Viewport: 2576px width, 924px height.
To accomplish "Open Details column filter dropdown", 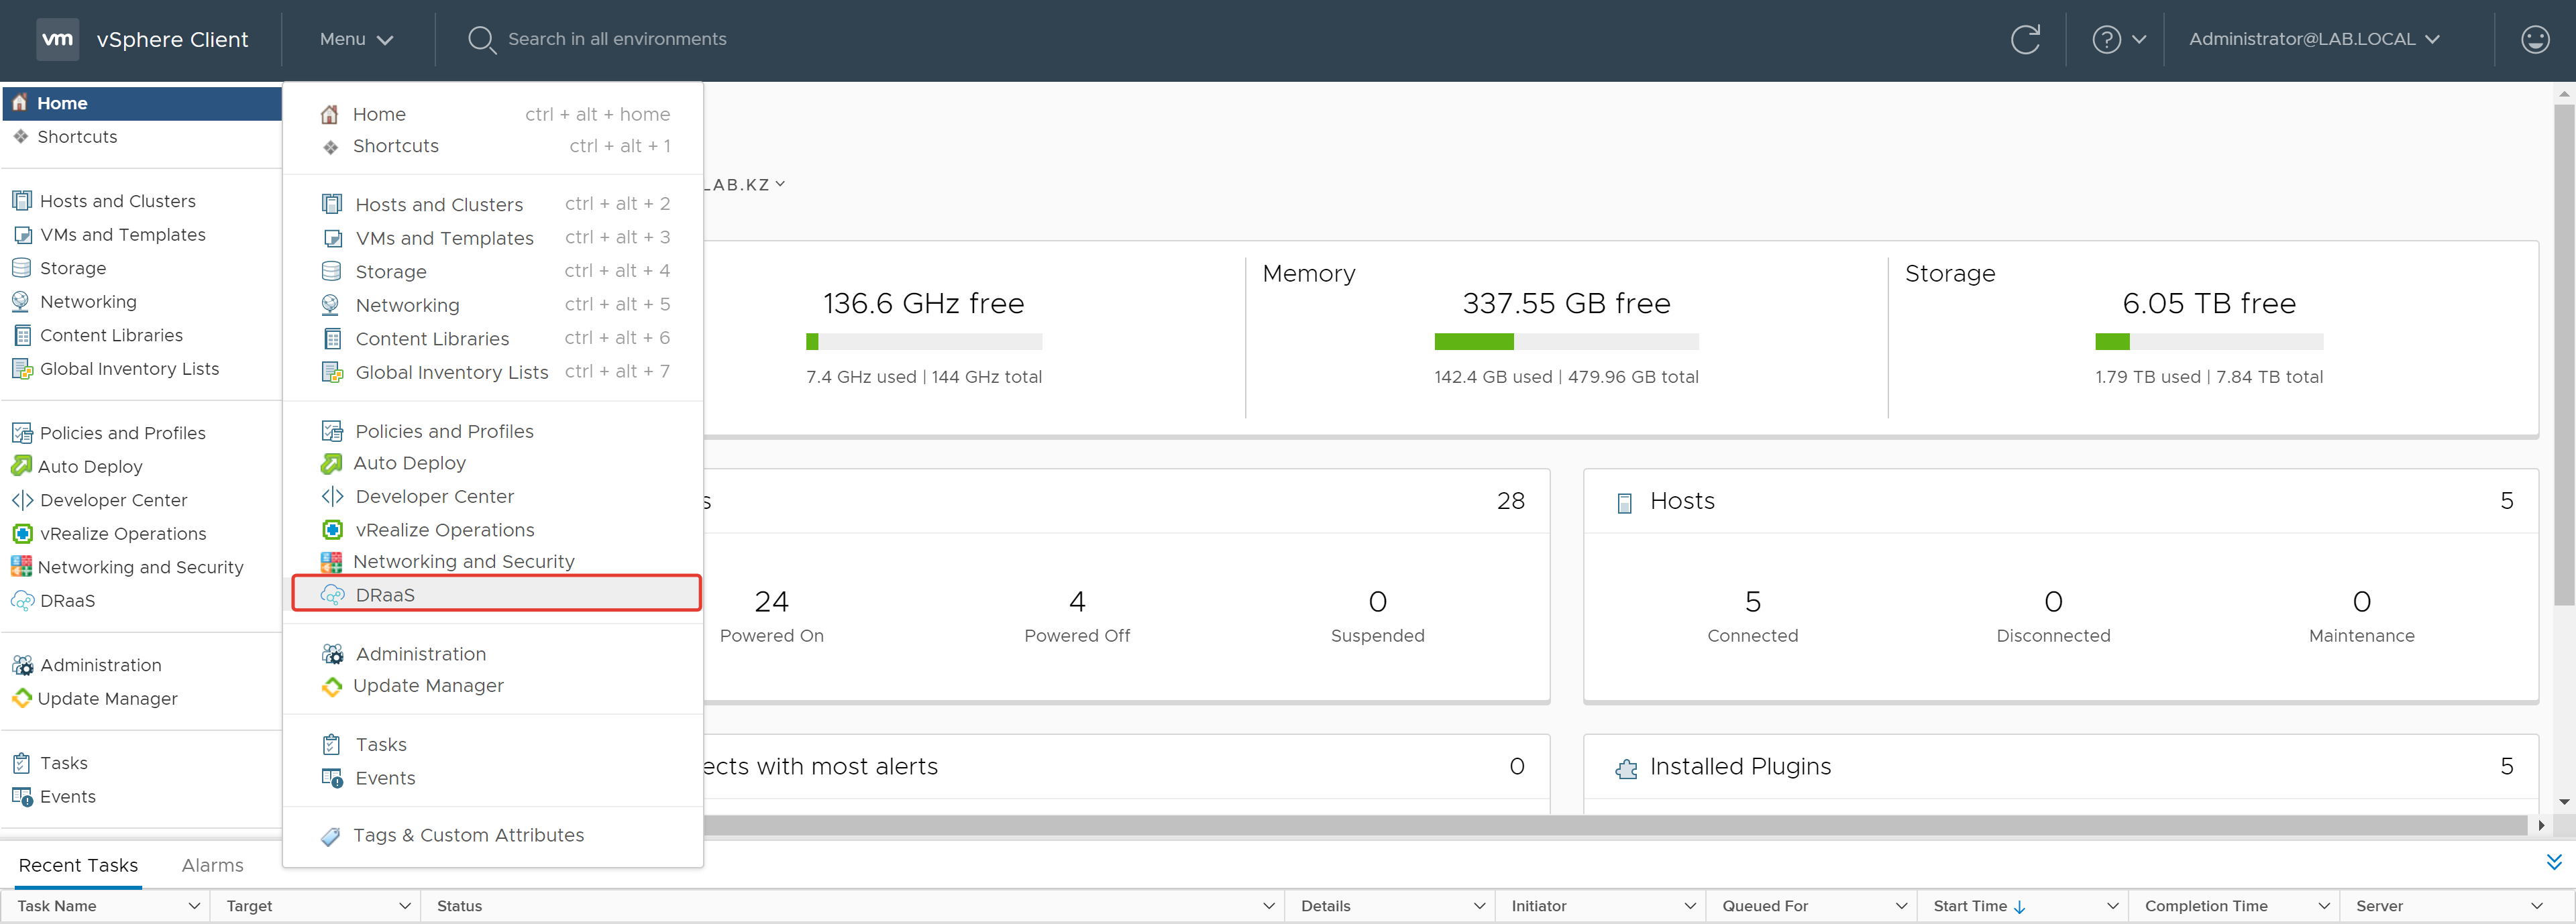I will [1480, 906].
